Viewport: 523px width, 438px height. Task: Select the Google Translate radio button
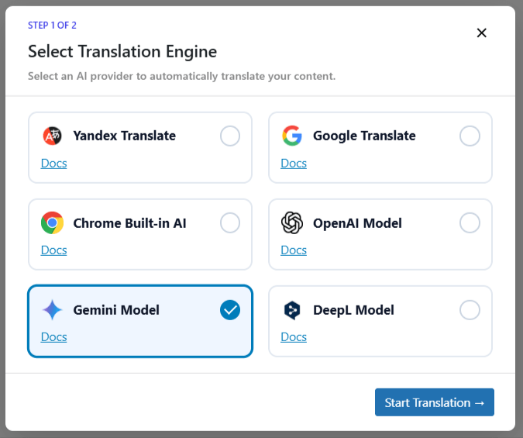(470, 136)
